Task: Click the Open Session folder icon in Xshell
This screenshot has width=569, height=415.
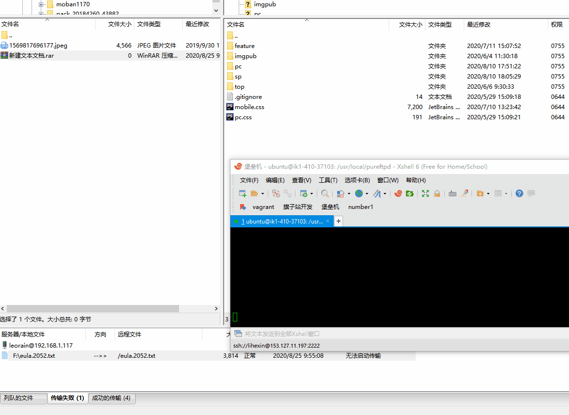Action: [254, 194]
